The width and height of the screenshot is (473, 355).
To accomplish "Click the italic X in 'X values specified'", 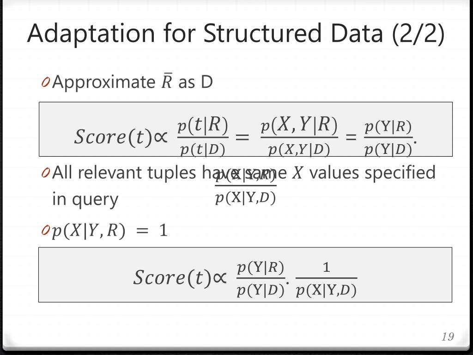I will tap(297, 173).
